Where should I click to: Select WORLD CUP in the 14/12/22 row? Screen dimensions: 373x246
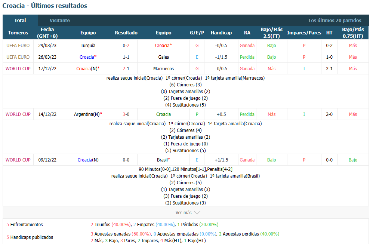pyautogui.click(x=18, y=114)
